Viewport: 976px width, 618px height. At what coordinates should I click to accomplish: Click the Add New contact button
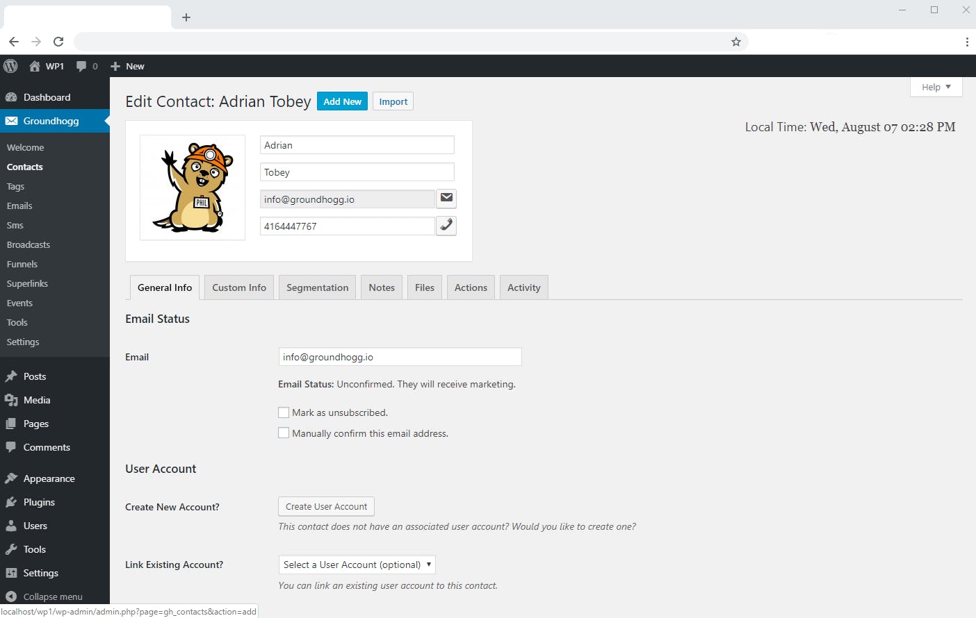point(343,101)
